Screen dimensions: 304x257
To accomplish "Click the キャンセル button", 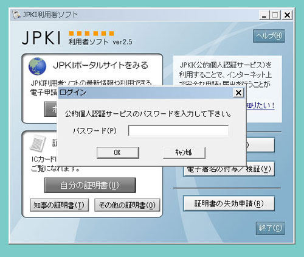I will pos(184,153).
